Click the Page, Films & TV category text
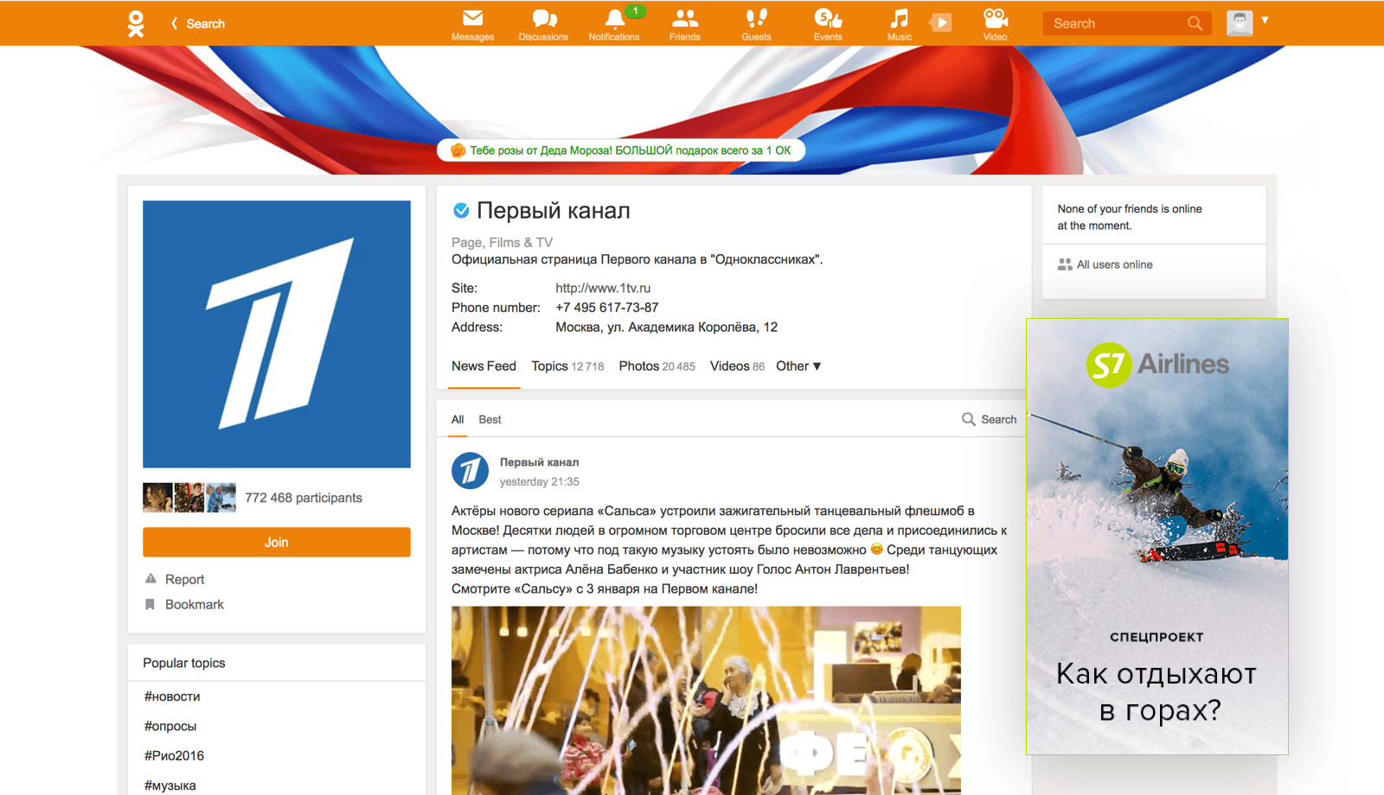Viewport: 1384px width, 795px height. click(502, 243)
